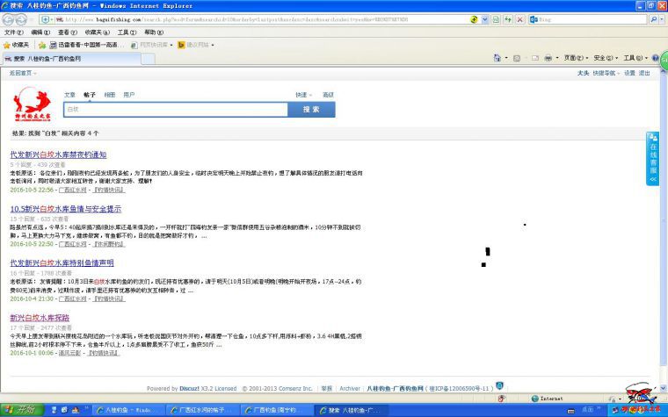668x417 pixels.
Task: Open the 代发新兴白坟水库禁夜钓通知 result
Action: (x=58, y=155)
